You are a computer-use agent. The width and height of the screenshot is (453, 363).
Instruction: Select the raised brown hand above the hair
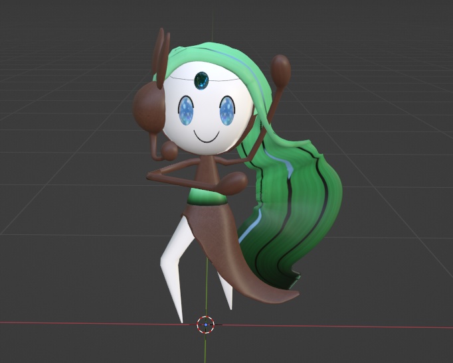coord(280,72)
